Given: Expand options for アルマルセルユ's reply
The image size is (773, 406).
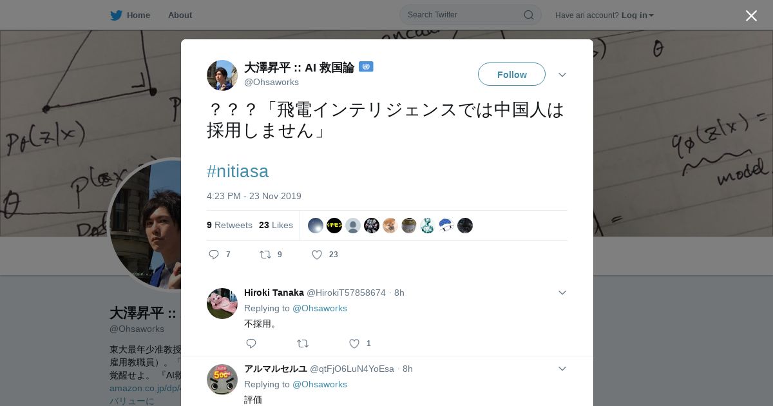Looking at the screenshot, I should (x=562, y=369).
